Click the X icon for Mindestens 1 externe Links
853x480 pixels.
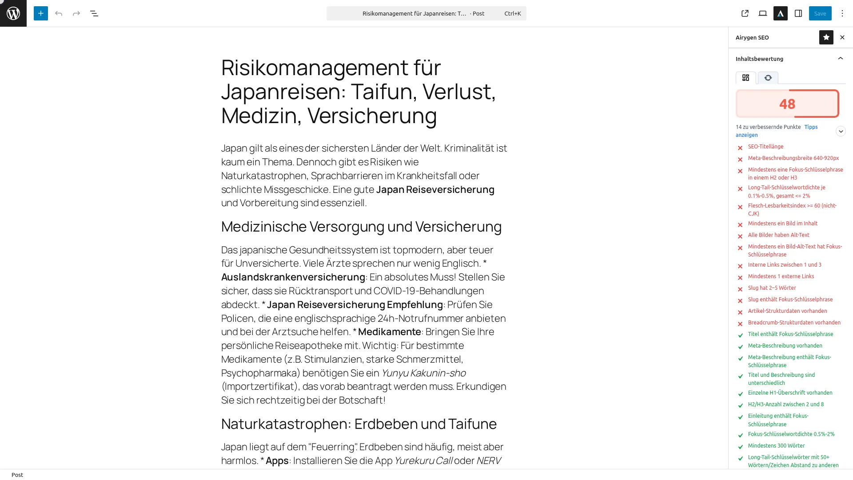[x=740, y=278]
